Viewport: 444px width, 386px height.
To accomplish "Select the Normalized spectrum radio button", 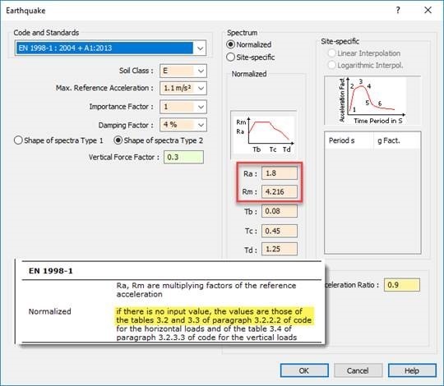I will pyautogui.click(x=231, y=44).
